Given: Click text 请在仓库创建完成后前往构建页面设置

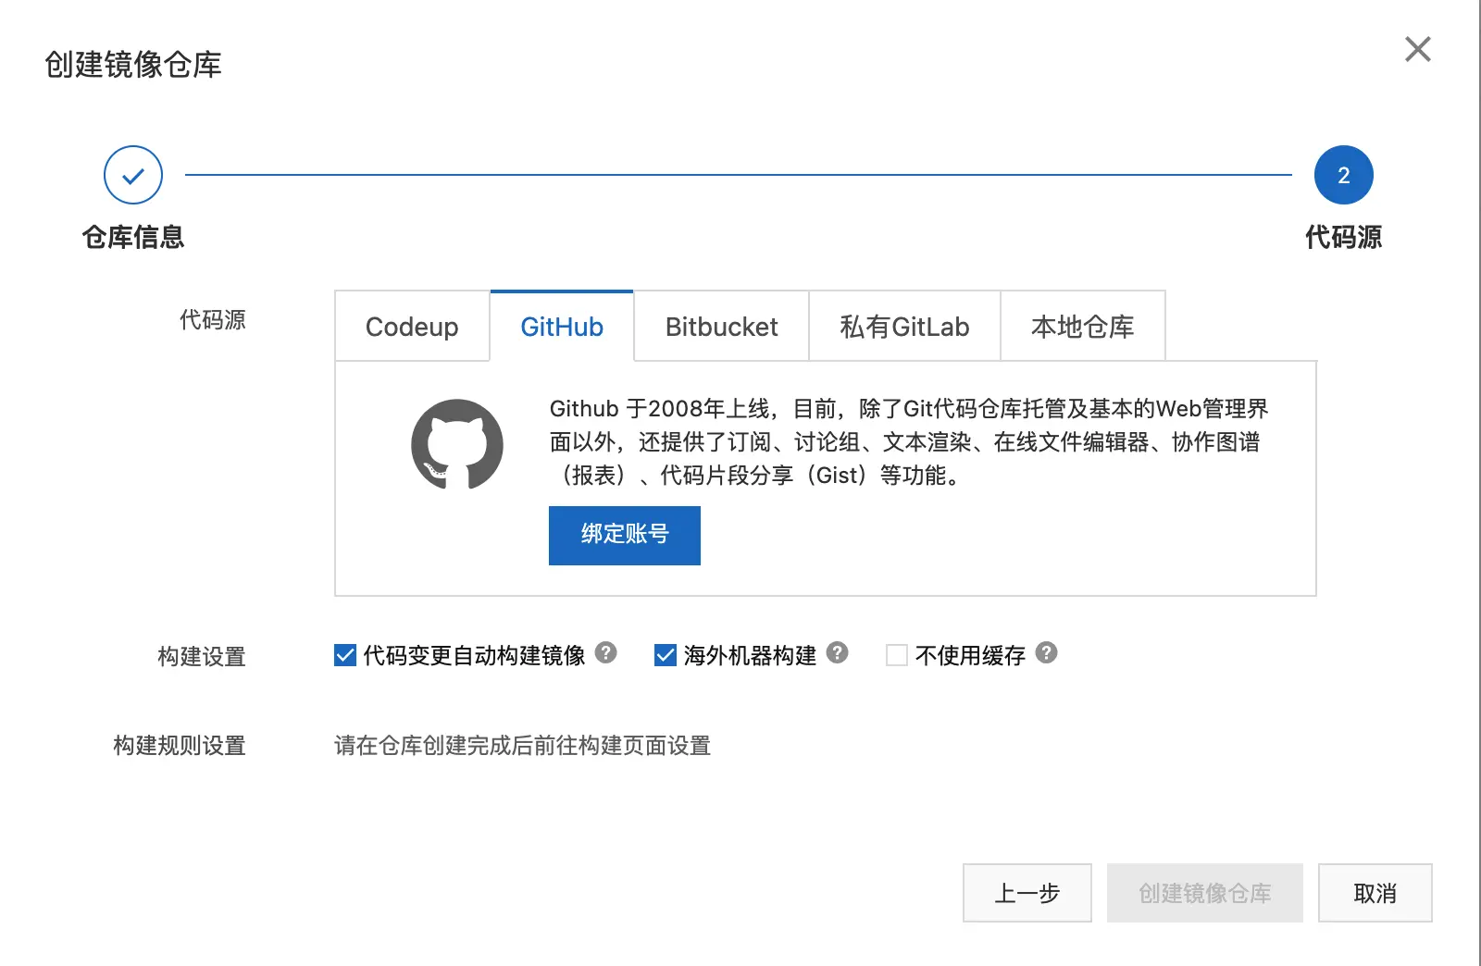Looking at the screenshot, I should tap(522, 746).
